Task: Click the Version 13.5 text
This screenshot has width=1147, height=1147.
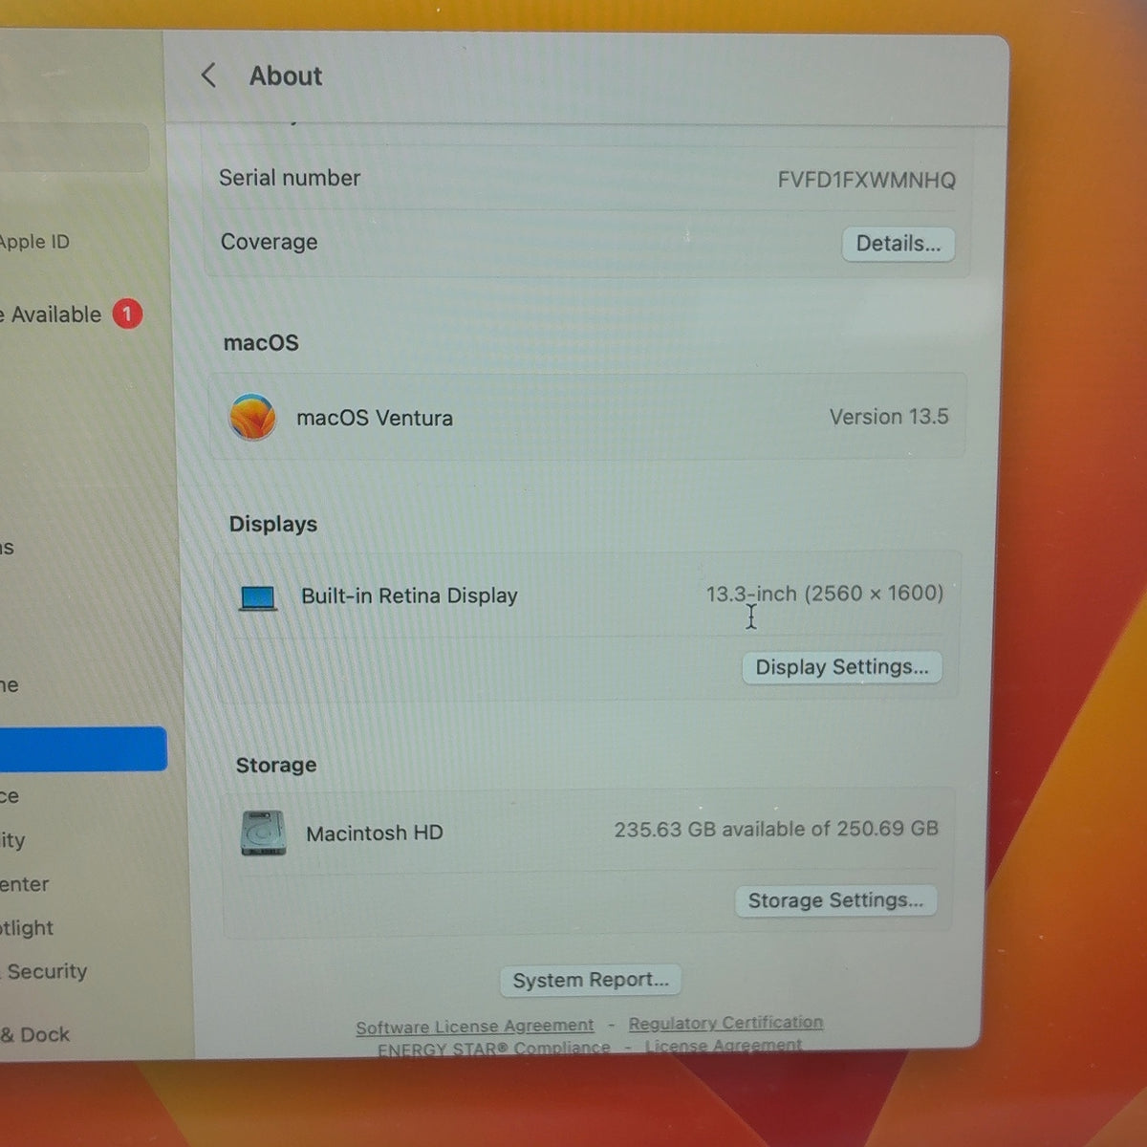Action: [x=889, y=417]
